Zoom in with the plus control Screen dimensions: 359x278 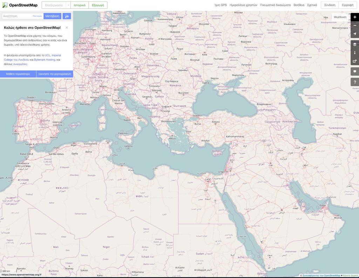pos(355,17)
